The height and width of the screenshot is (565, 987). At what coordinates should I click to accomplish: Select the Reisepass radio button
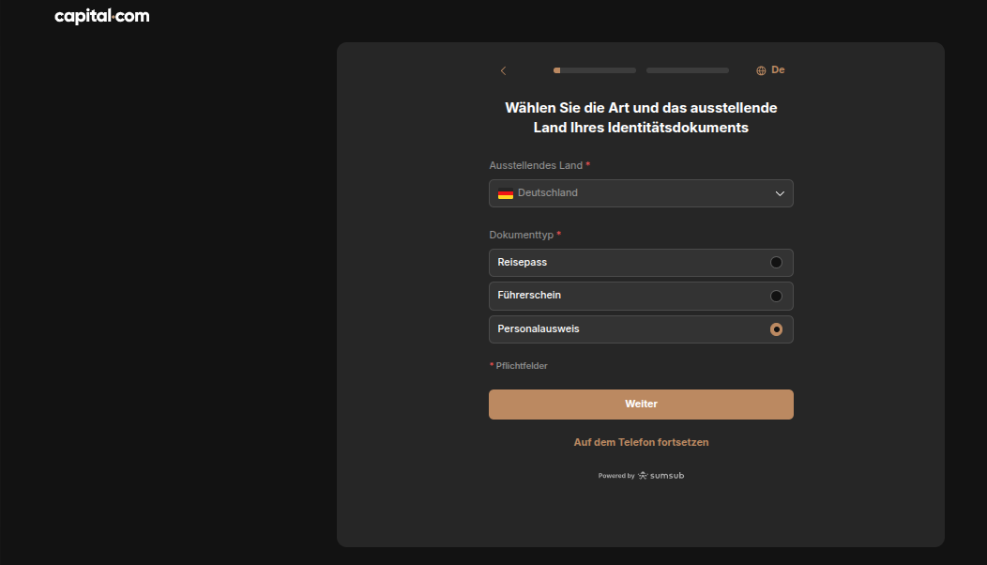coord(776,262)
